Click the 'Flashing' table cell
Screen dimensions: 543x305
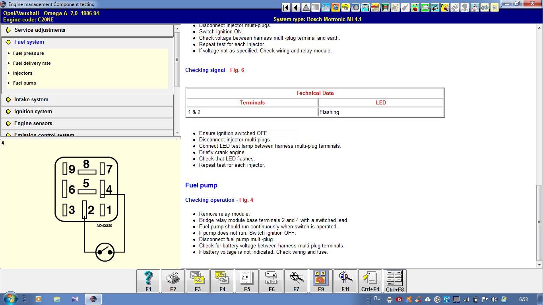point(381,112)
